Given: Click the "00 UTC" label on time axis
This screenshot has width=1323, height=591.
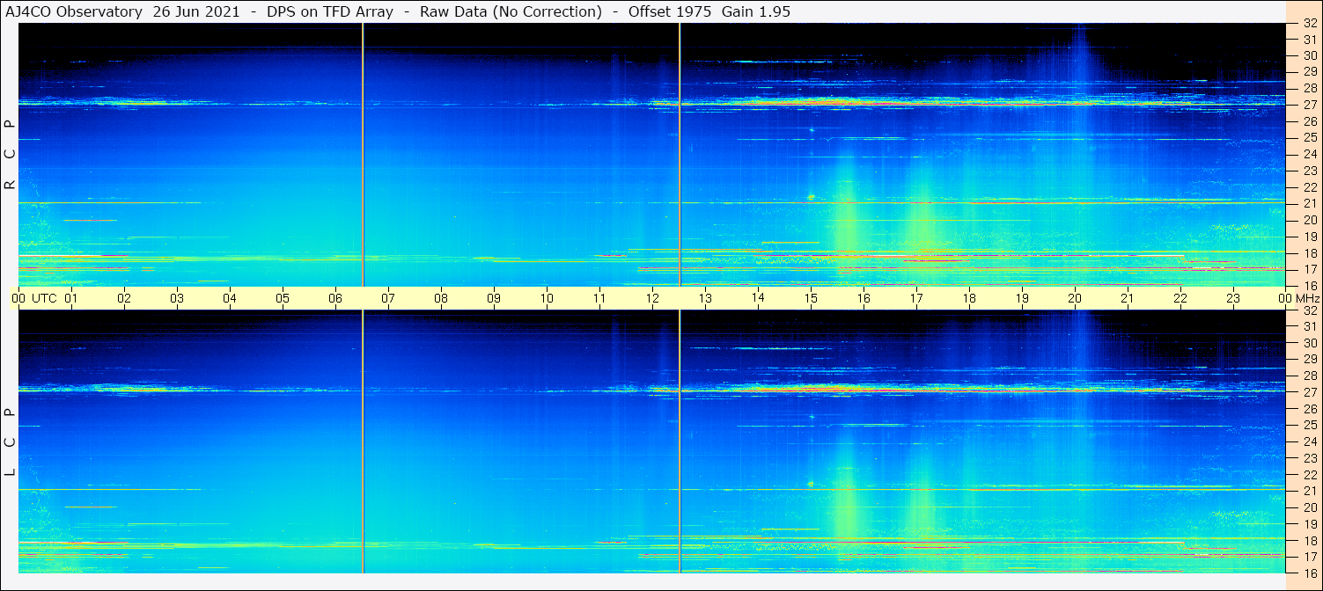Looking at the screenshot, I should pos(33,298).
